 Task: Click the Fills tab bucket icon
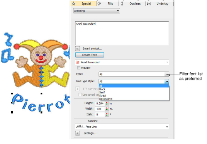pos(99,3)
